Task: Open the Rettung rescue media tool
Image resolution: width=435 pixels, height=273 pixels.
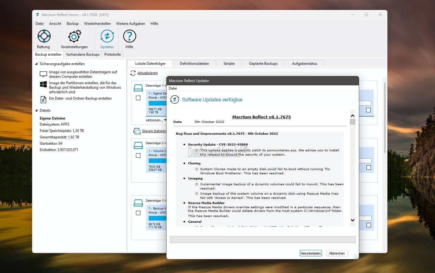Action: [x=44, y=36]
